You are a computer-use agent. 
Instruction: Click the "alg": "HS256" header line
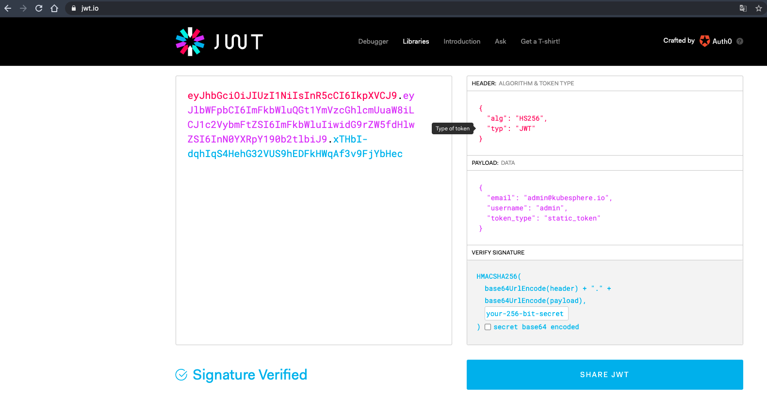(x=517, y=119)
